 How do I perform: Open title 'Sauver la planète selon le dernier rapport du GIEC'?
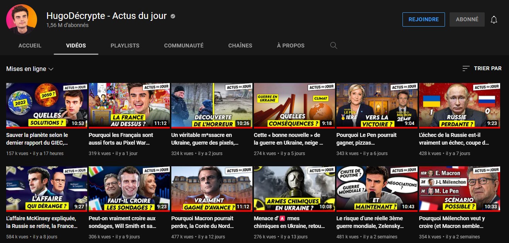tap(38, 139)
